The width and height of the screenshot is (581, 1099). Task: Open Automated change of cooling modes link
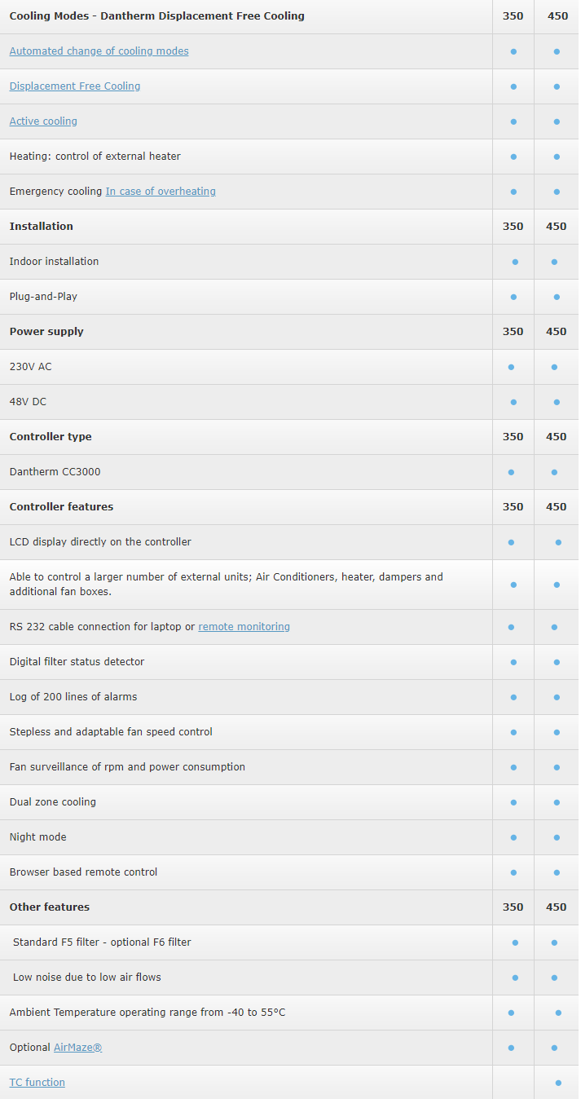click(x=99, y=51)
